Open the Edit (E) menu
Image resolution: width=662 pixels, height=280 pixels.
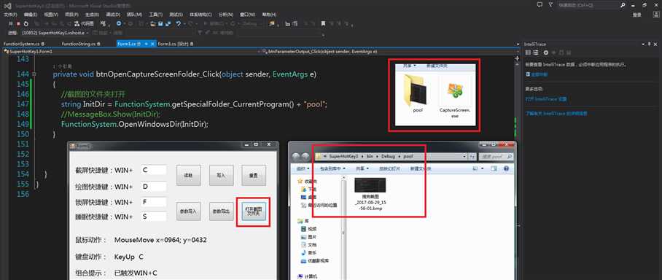tap(31, 15)
